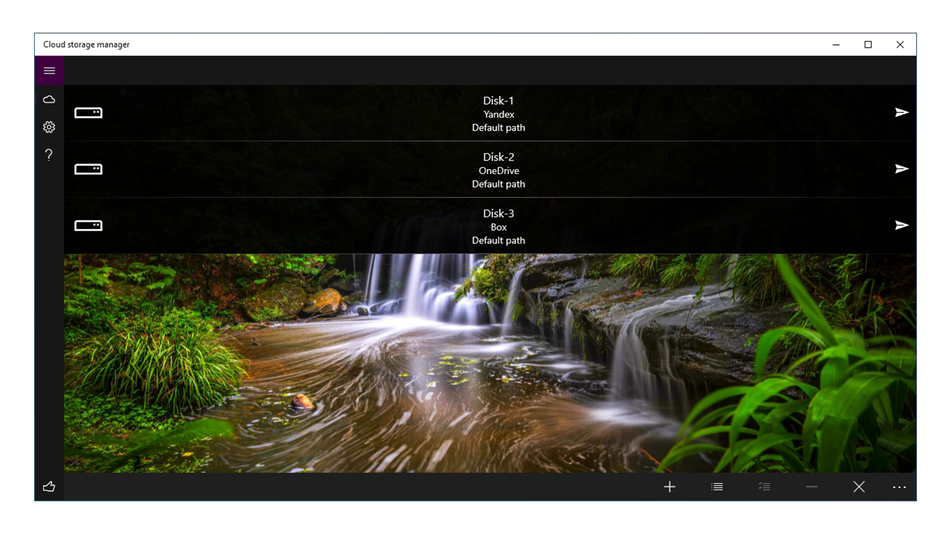Select the Disk-2 OneDrive entry
Viewport: 951px width, 535px height.
(x=498, y=170)
